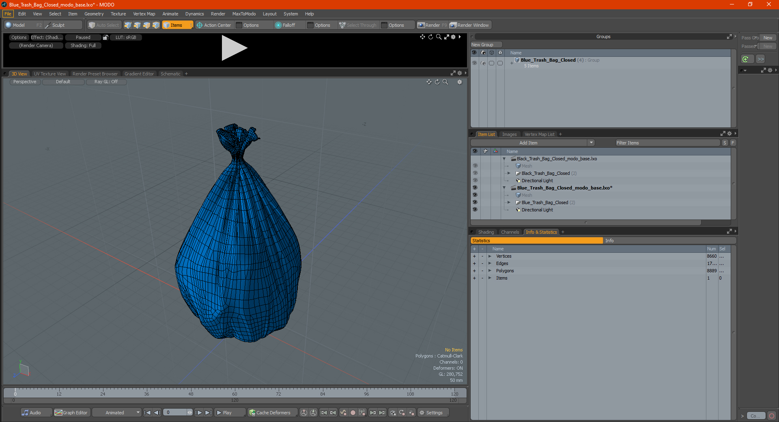Screen dimensions: 779x422
Task: Open the Vertex Map menu
Action: [x=144, y=14]
